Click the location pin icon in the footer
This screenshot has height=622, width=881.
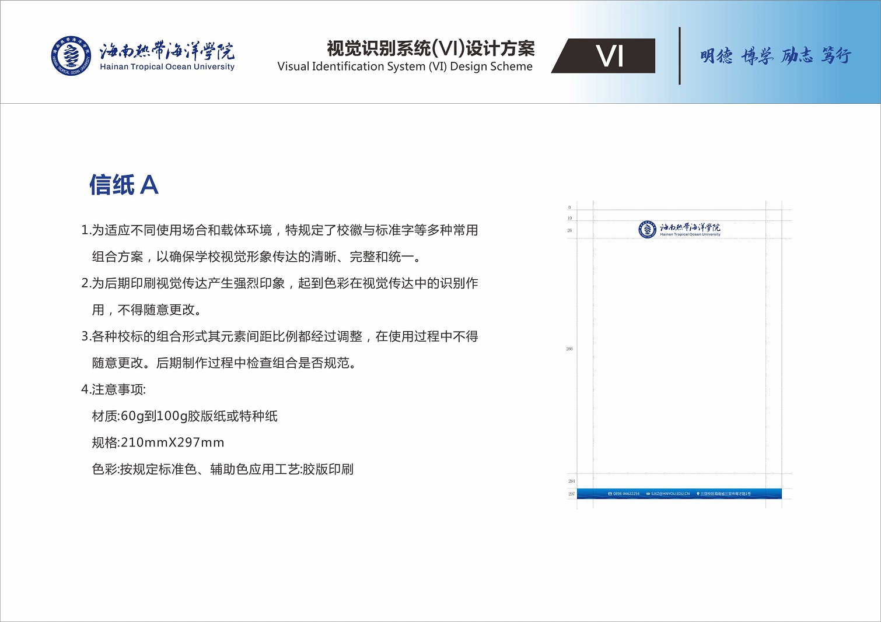698,494
